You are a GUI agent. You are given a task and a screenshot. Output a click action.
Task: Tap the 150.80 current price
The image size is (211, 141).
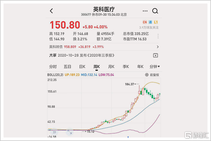tap(65, 25)
